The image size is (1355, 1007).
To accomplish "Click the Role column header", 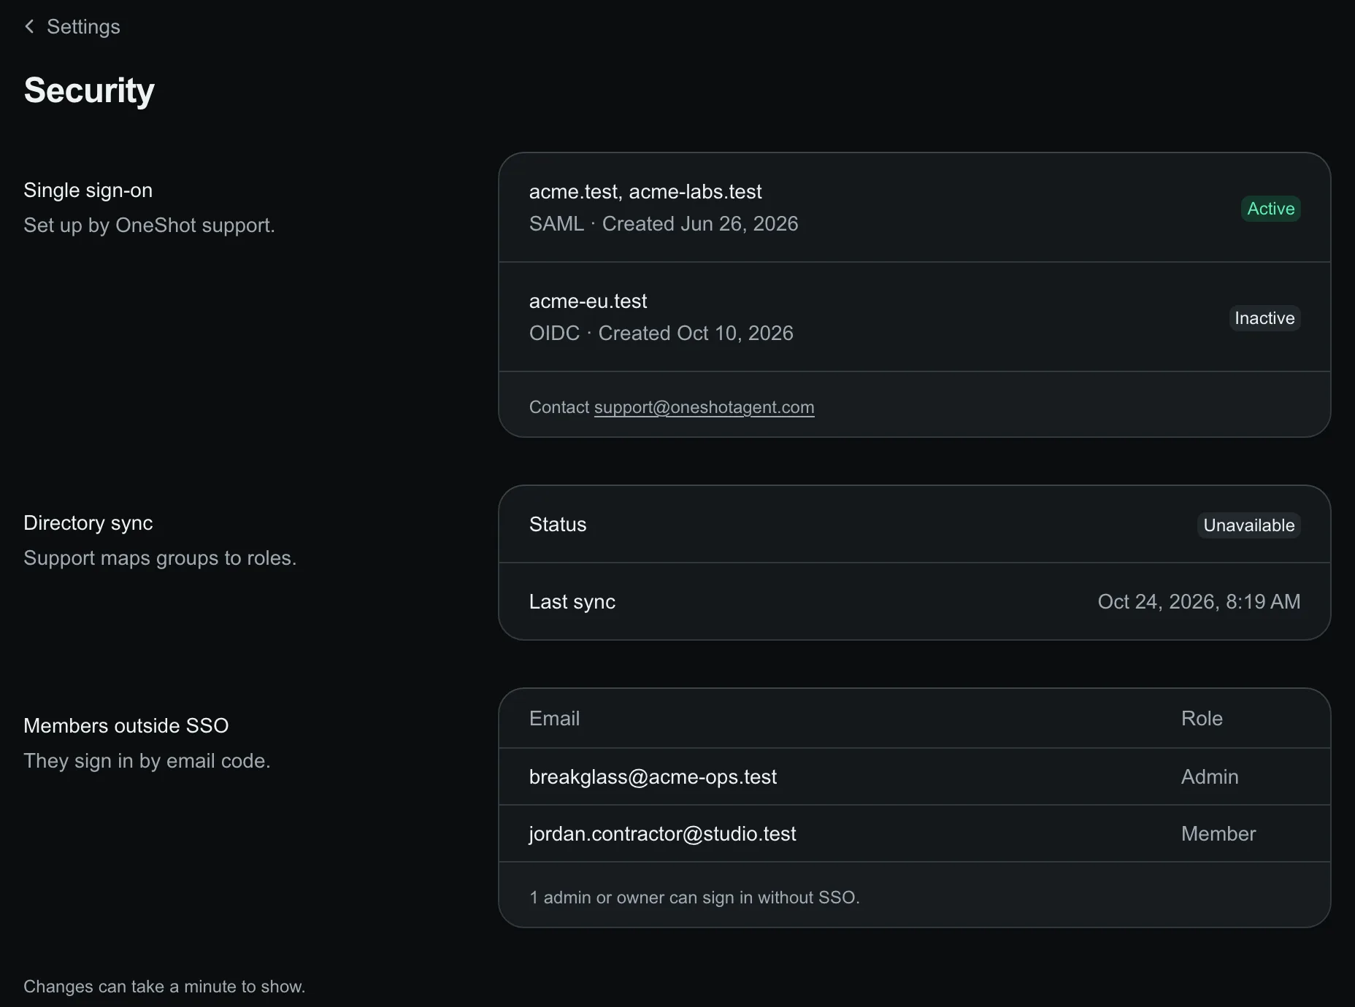I will [1202, 719].
